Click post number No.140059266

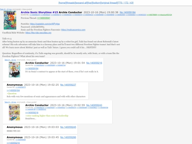click(68, 137)
